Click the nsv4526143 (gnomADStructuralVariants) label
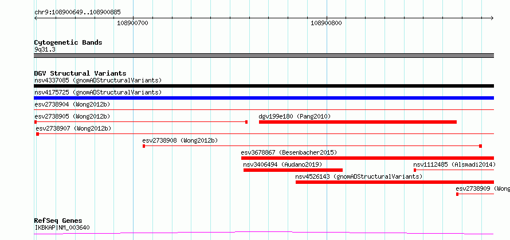510x240 pixels. [x=359, y=176]
